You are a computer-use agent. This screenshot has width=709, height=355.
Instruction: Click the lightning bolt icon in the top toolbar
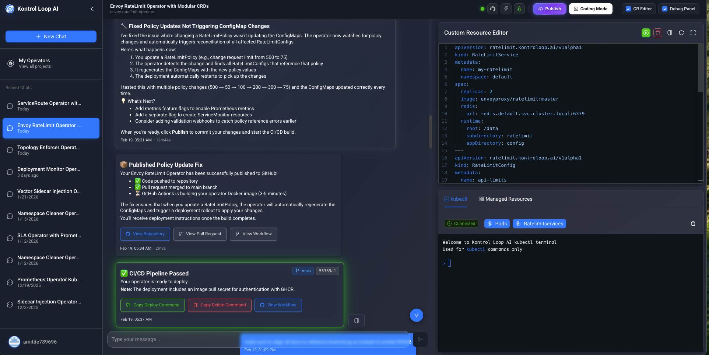[x=506, y=8]
